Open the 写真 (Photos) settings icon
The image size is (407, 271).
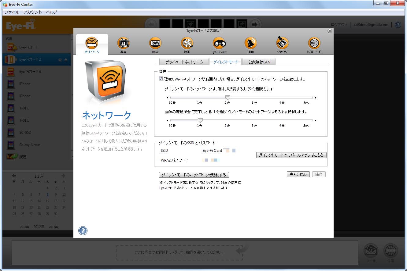[123, 43]
